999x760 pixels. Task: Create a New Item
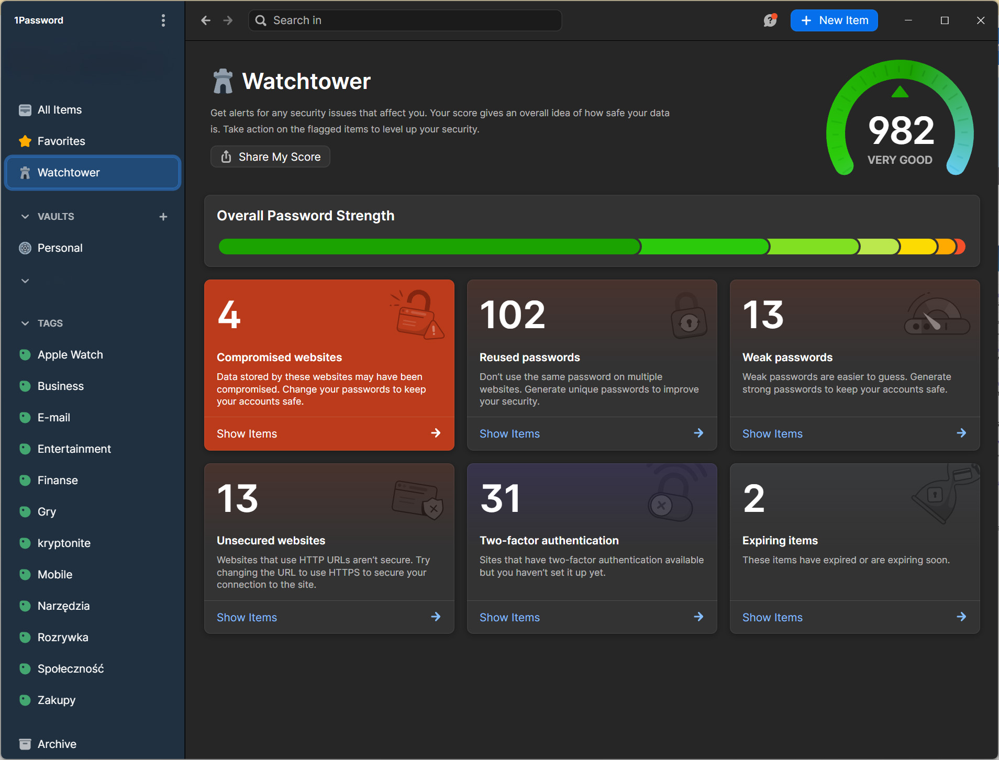[x=834, y=20]
